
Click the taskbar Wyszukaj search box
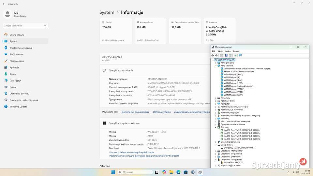tap(135, 172)
